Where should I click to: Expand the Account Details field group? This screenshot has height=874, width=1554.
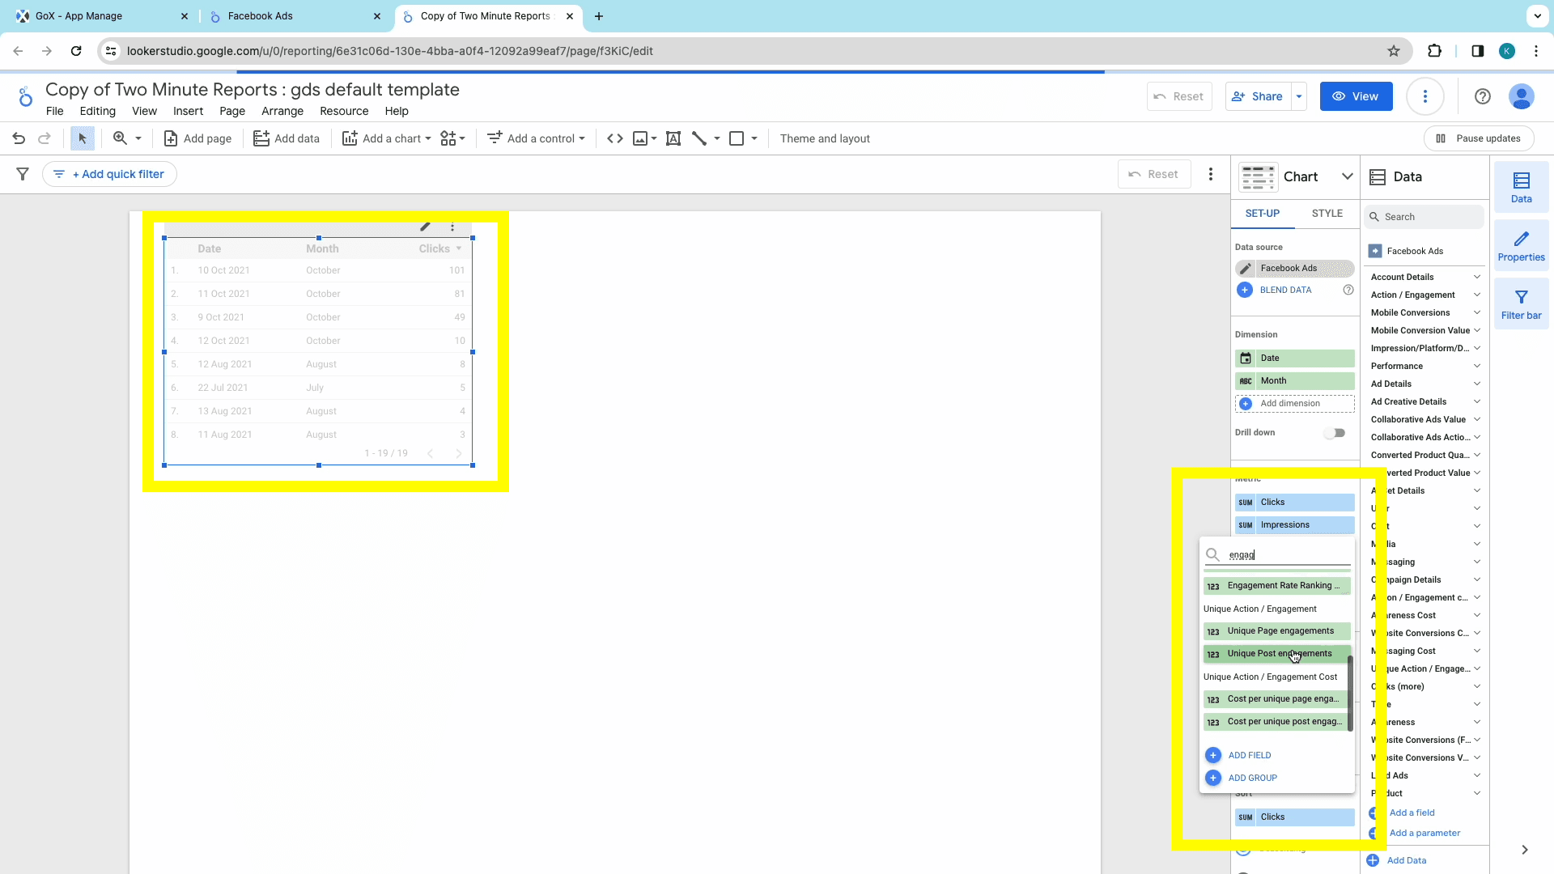1425,277
